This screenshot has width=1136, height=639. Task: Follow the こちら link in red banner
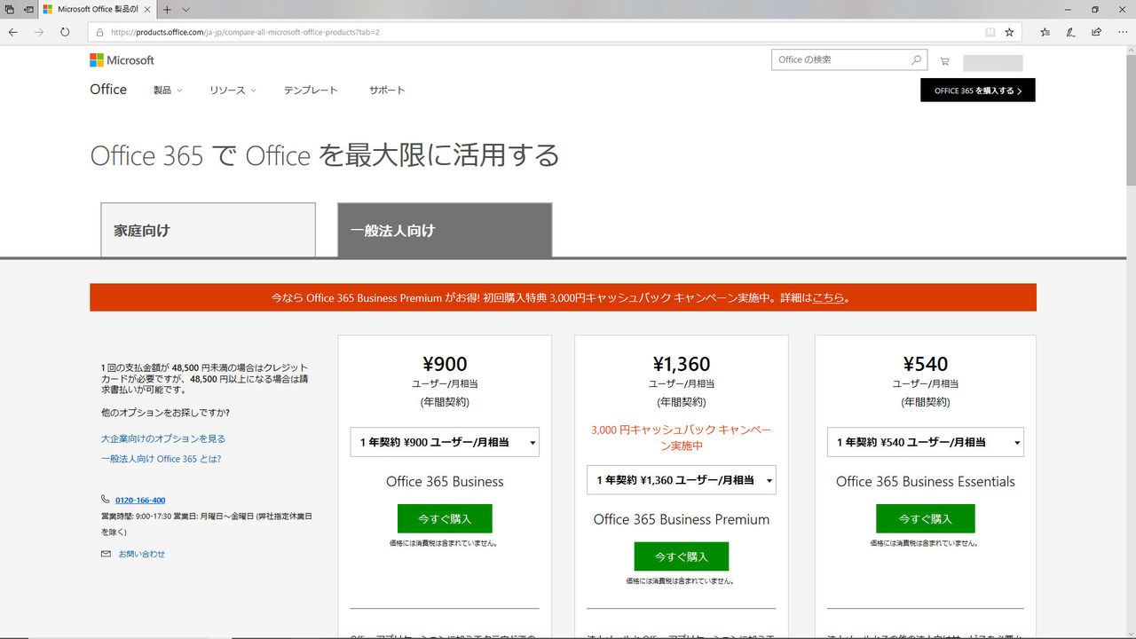point(829,298)
